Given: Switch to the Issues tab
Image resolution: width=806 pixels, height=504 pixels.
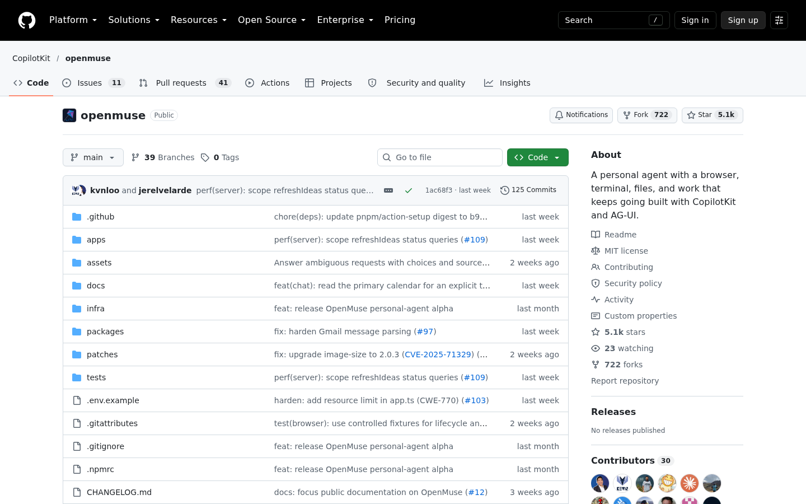Looking at the screenshot, I should click(93, 83).
